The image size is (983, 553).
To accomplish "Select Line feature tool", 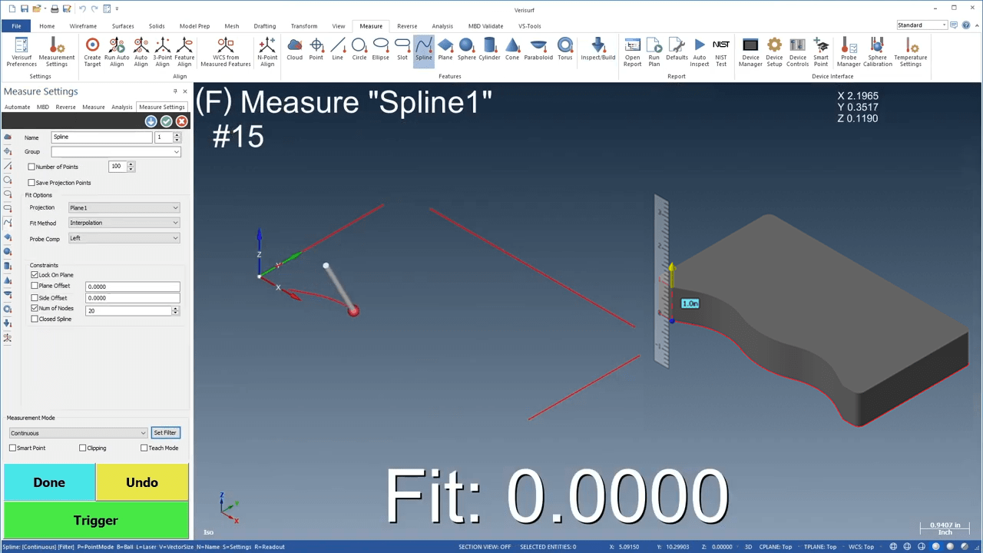I will [338, 49].
